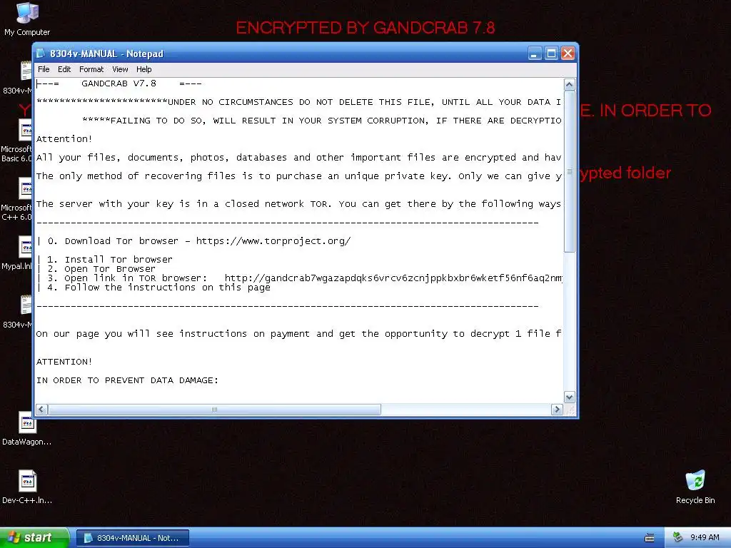Click the Safely Remove Hardware tray icon

click(x=678, y=537)
